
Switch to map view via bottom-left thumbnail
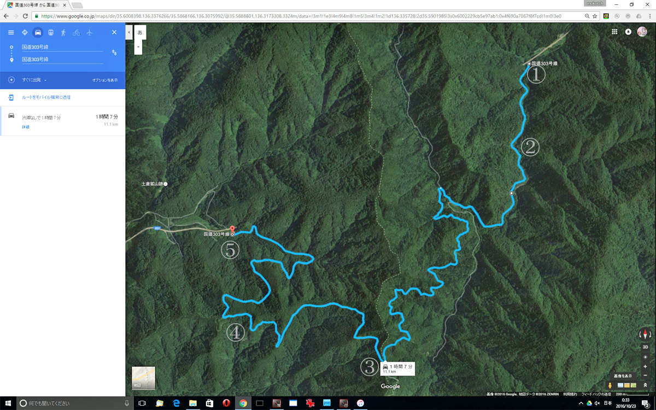(x=143, y=378)
